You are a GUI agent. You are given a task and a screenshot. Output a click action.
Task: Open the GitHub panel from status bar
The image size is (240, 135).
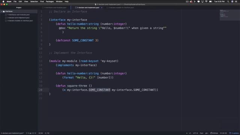point(214,133)
